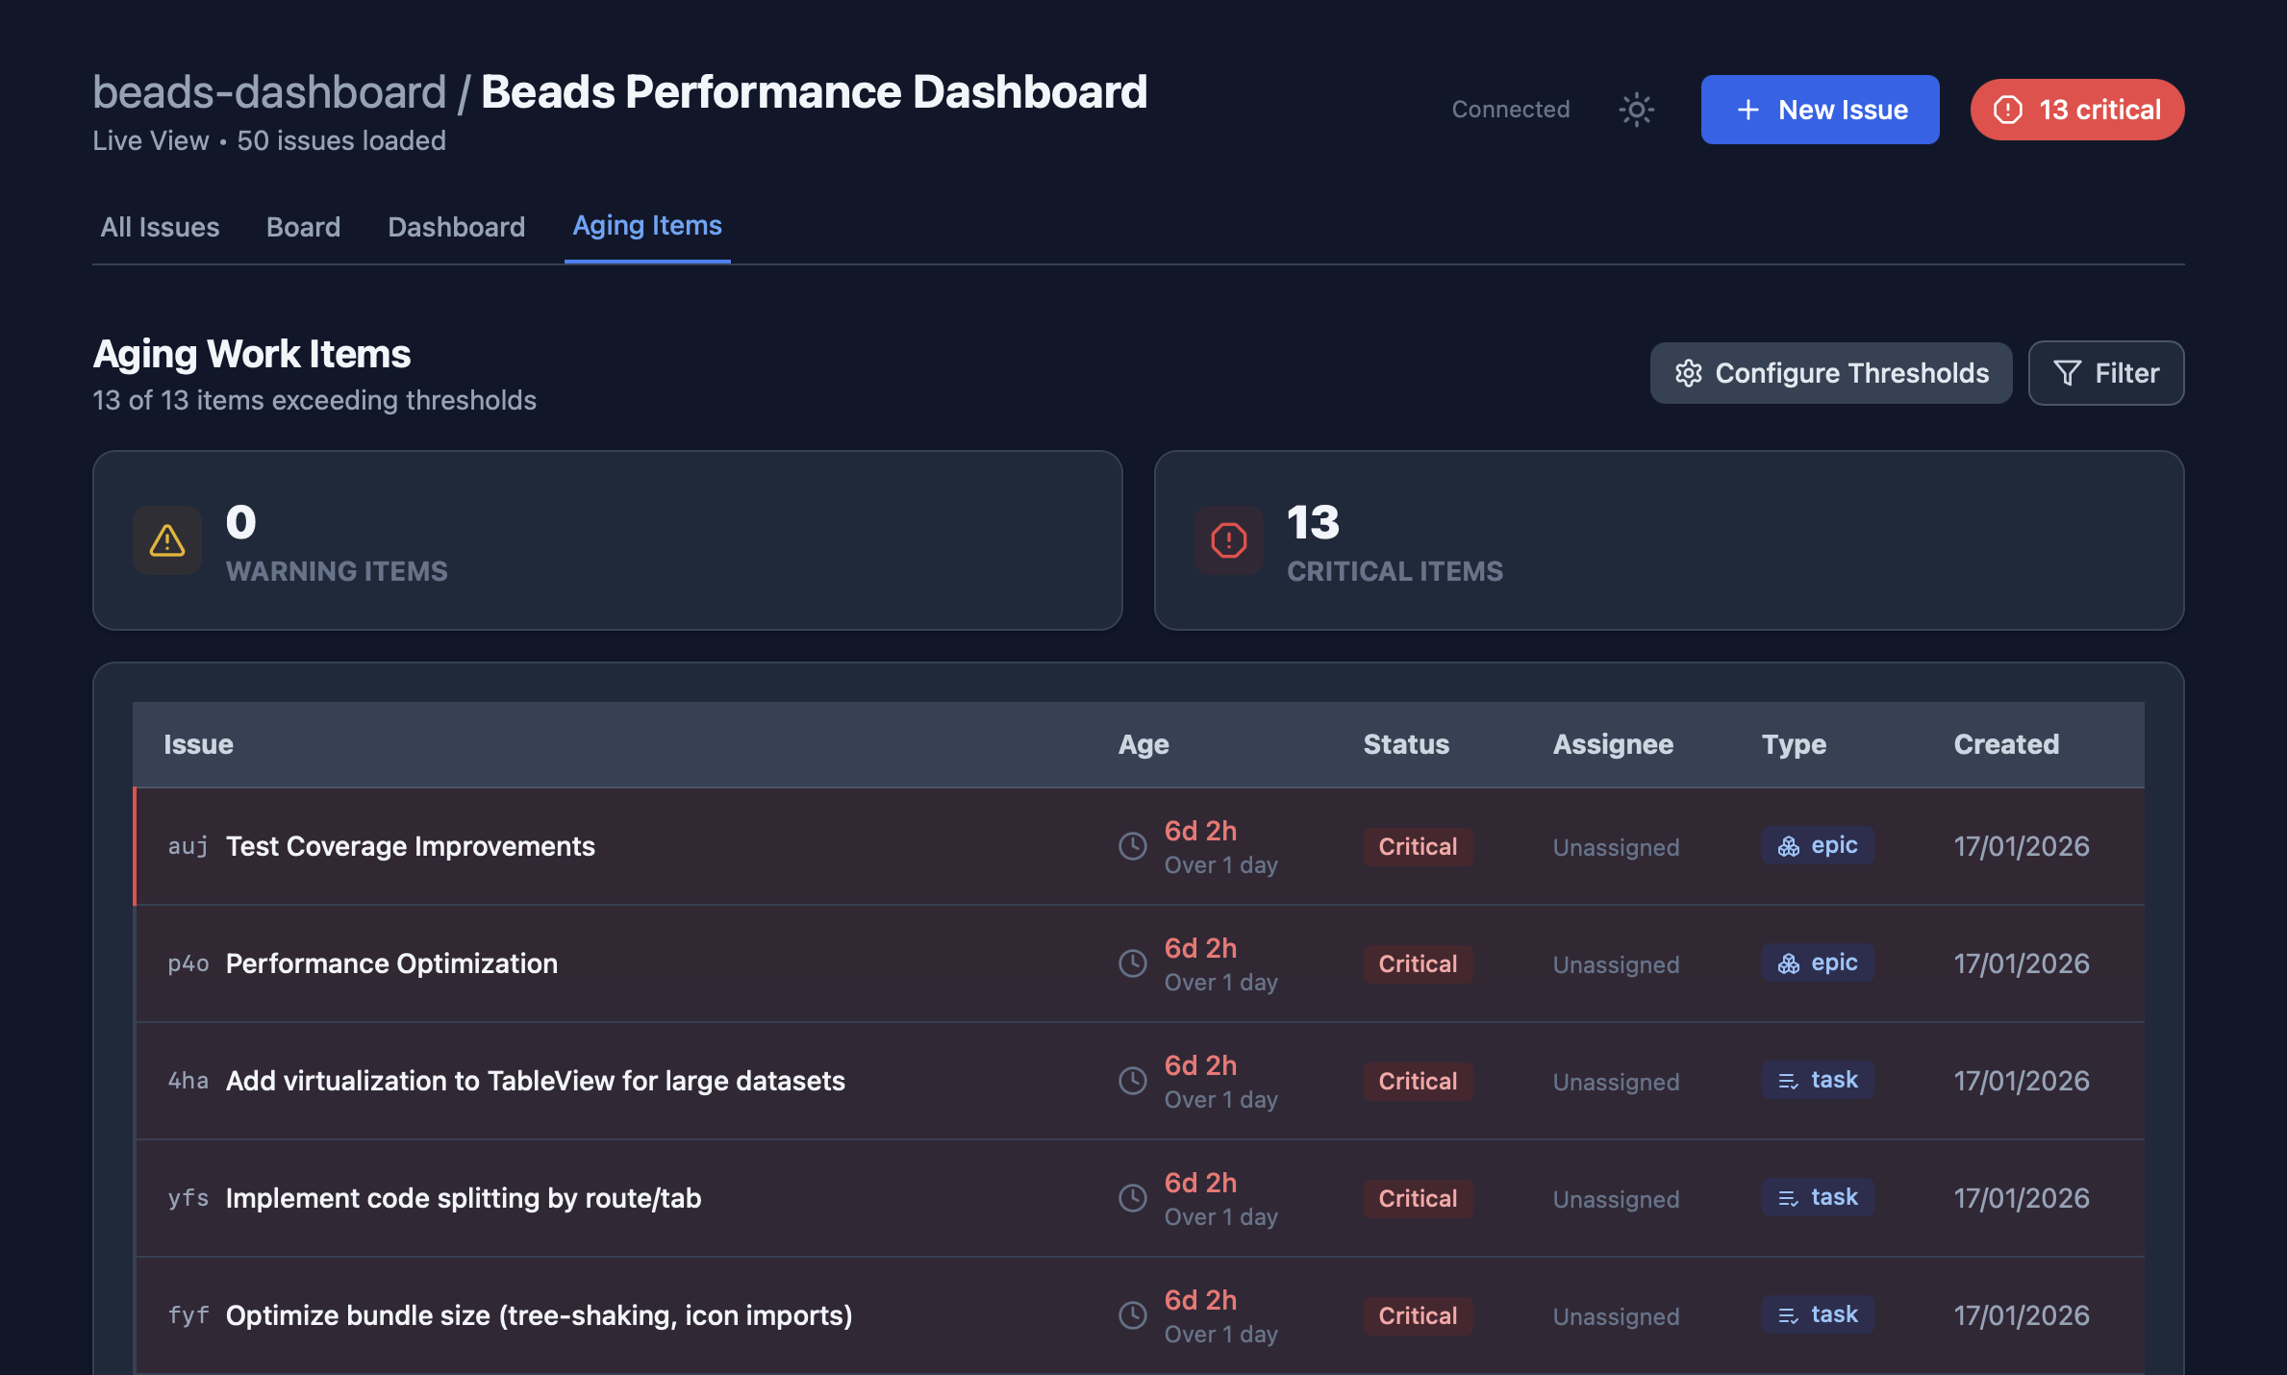Screen dimensions: 2287x1375
Task: Click the Created column header
Action: pyautogui.click(x=2005, y=744)
